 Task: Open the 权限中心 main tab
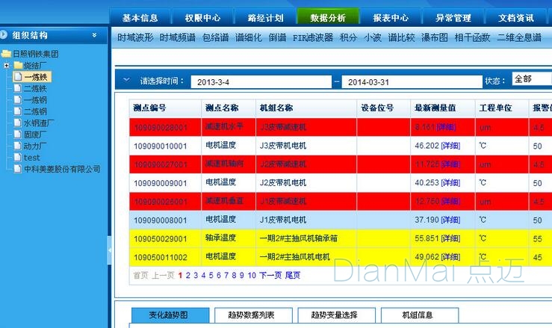point(202,17)
